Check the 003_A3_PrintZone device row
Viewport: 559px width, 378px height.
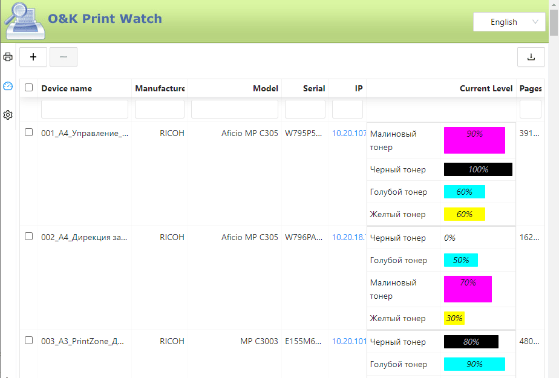click(x=29, y=341)
